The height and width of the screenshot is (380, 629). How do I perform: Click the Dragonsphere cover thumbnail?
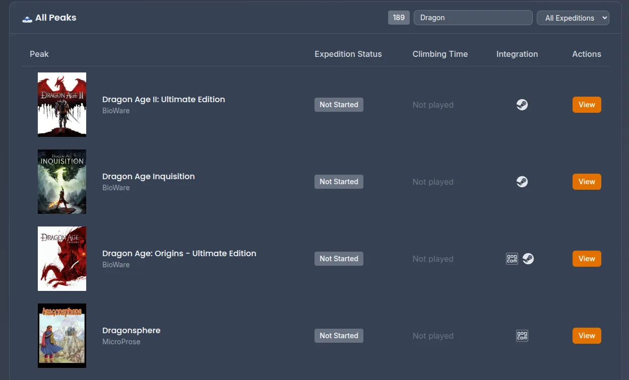(x=62, y=336)
